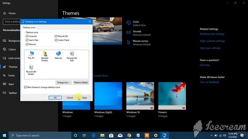Click the Find a setting search box
The image size is (248, 139).
(12, 22)
